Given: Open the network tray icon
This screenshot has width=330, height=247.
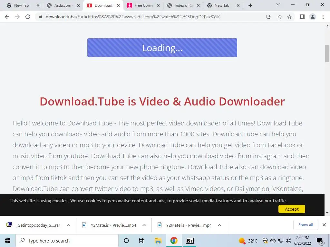Looking at the screenshot, I should pyautogui.click(x=281, y=241).
